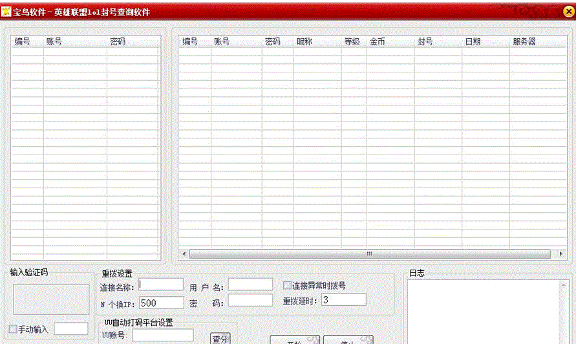The height and width of the screenshot is (344, 576).
Task: Focus the N个换IP field showing 500
Action: [161, 303]
